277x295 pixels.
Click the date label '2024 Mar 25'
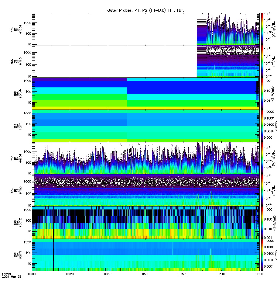pyautogui.click(x=11, y=277)
